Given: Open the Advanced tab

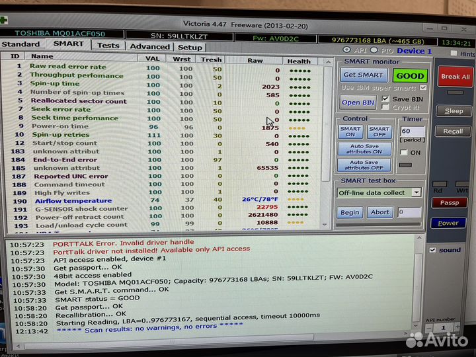Looking at the screenshot, I should [x=149, y=46].
